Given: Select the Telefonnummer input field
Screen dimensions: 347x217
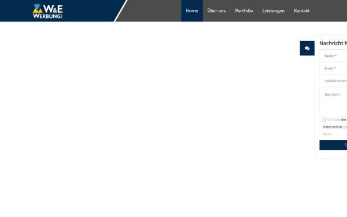Looking at the screenshot, I should point(333,81).
